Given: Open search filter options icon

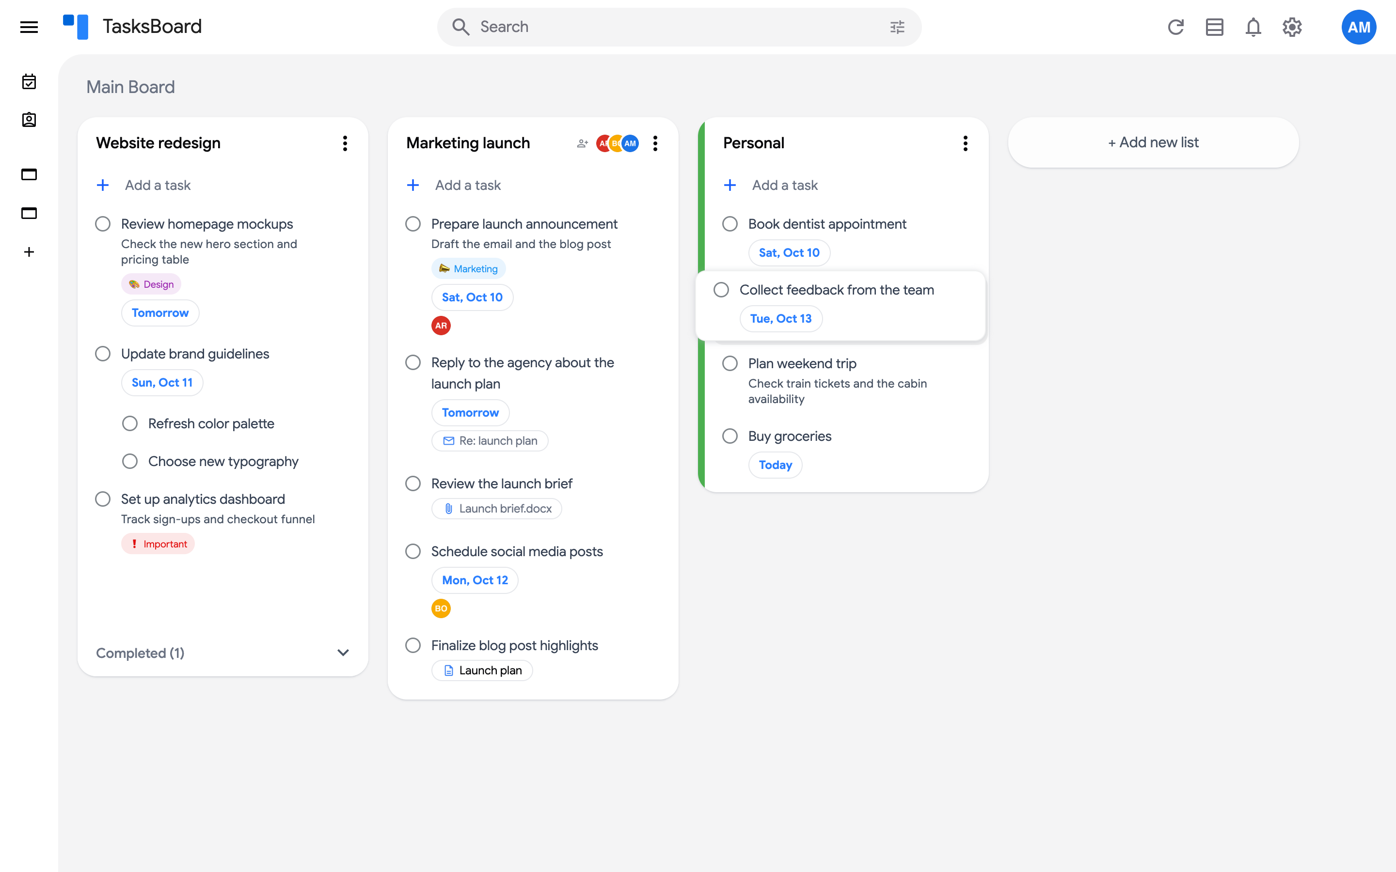Looking at the screenshot, I should coord(897,27).
